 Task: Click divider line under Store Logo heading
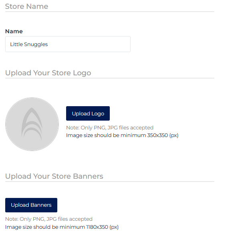point(110,78)
